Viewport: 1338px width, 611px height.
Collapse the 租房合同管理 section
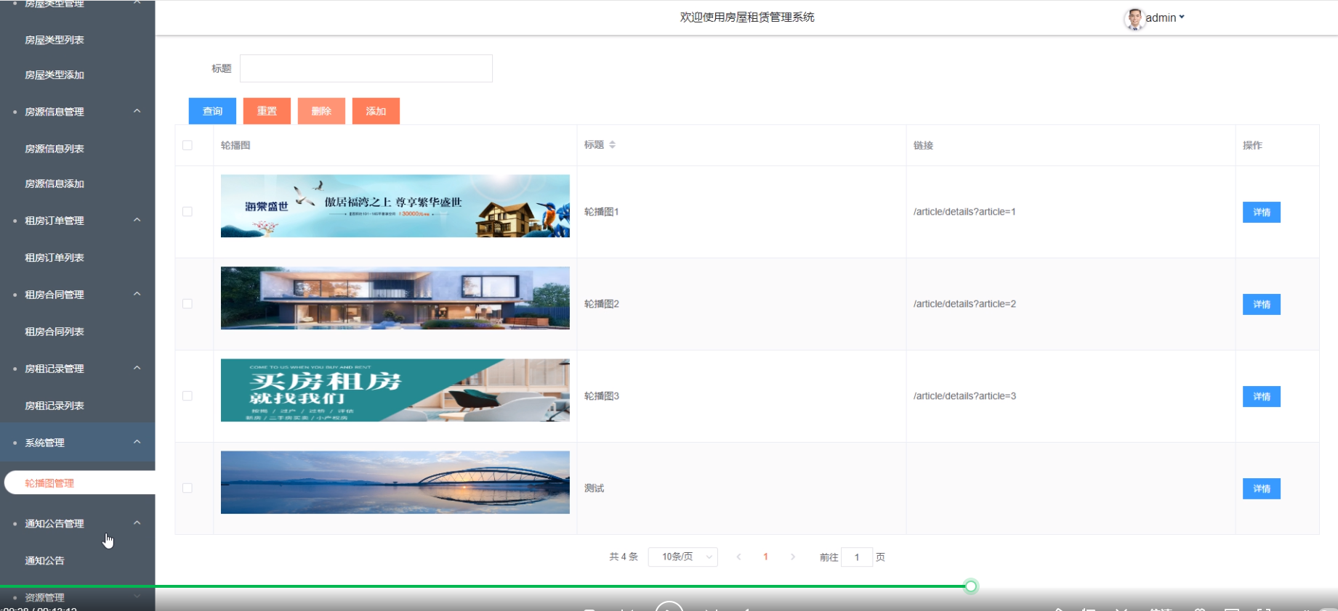pyautogui.click(x=77, y=295)
